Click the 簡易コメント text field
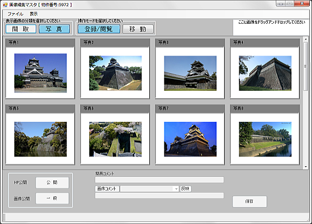 point(159,180)
